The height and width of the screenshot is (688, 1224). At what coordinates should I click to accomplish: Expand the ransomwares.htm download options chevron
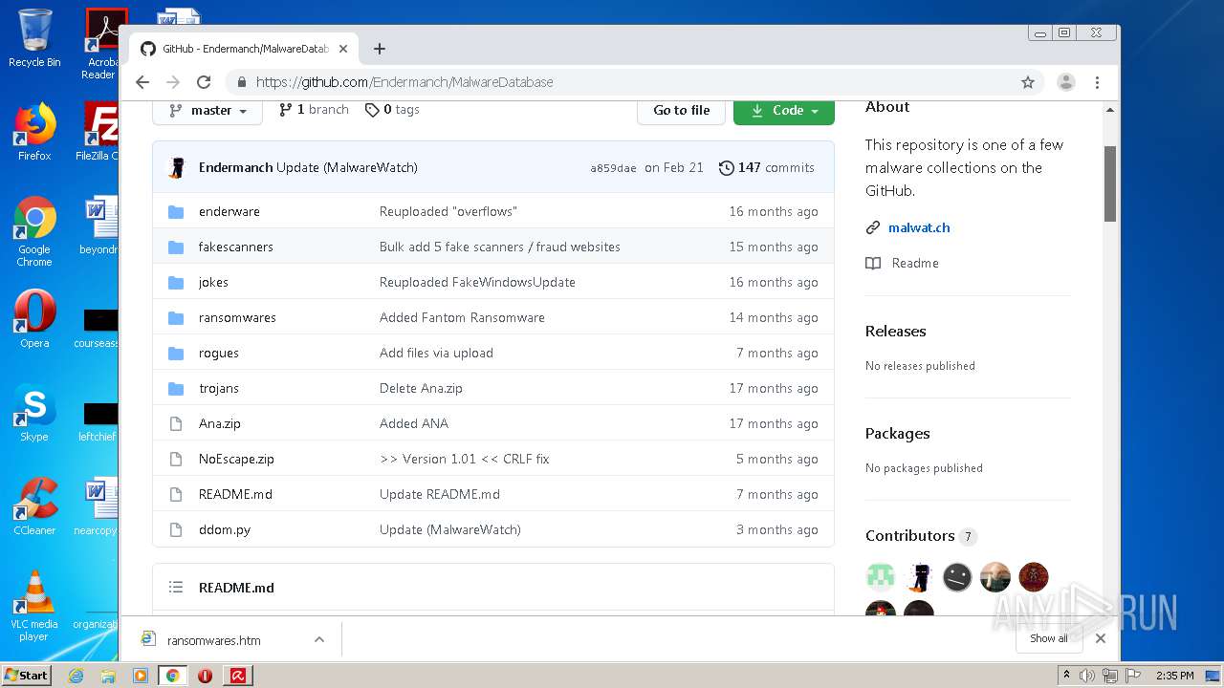pos(319,640)
